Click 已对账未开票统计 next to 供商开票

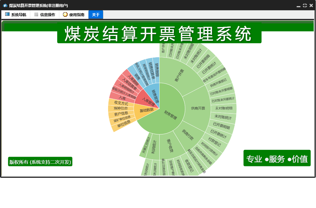pos(223,100)
